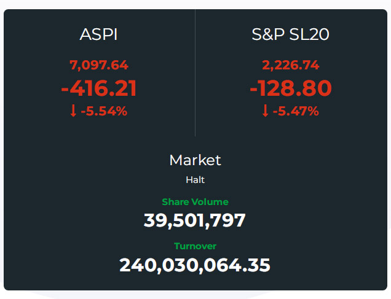Click the minus sign before 416.21
Screen dimensions: 391x299
65,89
